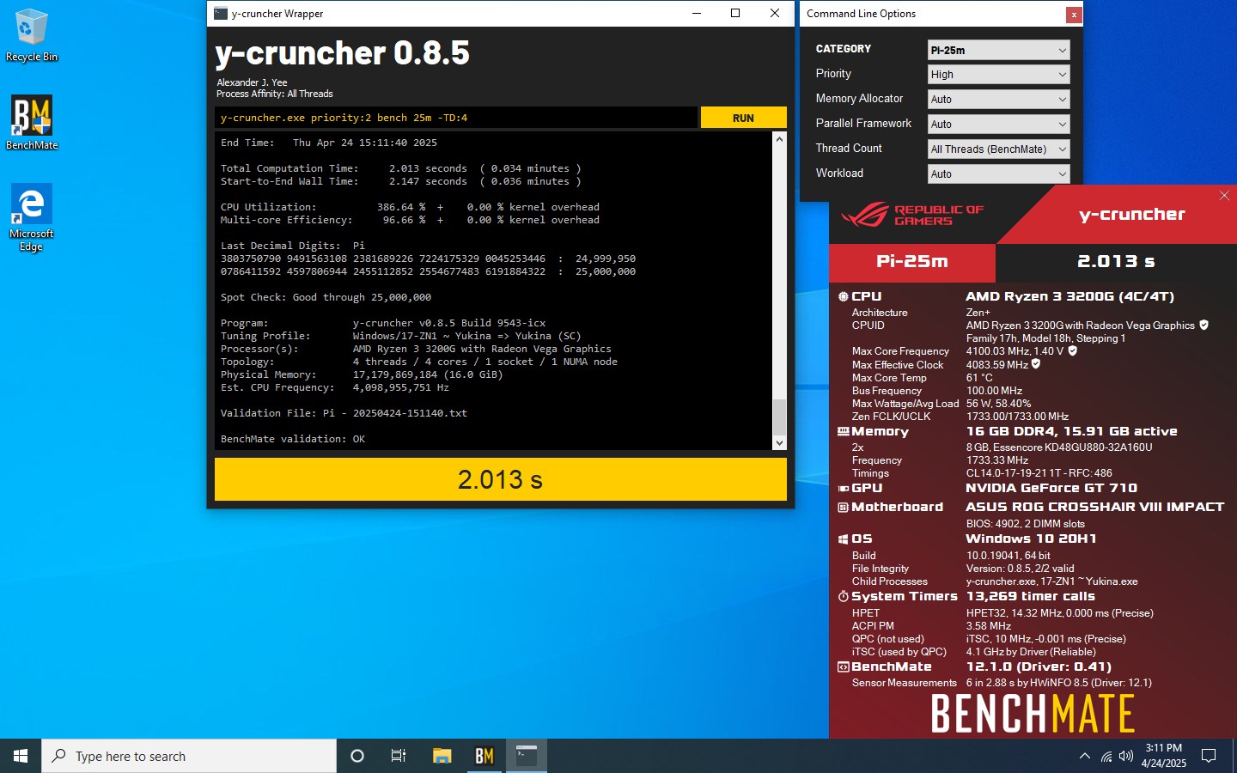Image resolution: width=1237 pixels, height=773 pixels.
Task: Click the y-cruncher Wrapper title bar icon
Action: 221,13
